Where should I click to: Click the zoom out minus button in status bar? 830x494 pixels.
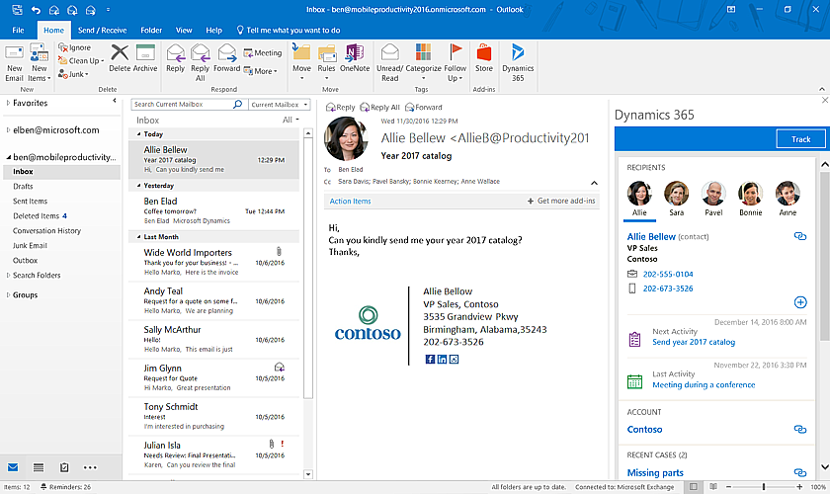click(728, 486)
